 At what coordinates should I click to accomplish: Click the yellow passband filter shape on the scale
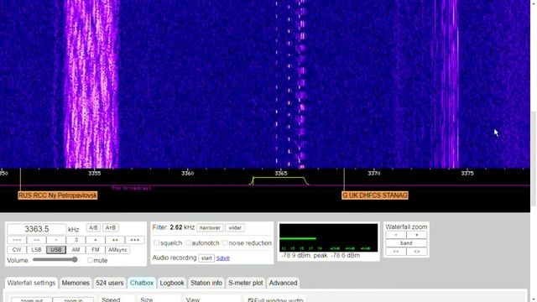[279, 180]
